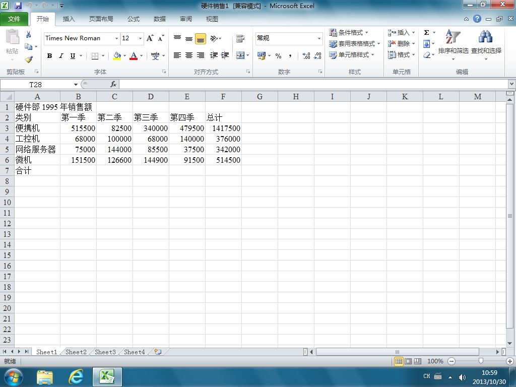Click the Wrap Text icon
Viewport: 516px width, 387px height.
coord(240,38)
